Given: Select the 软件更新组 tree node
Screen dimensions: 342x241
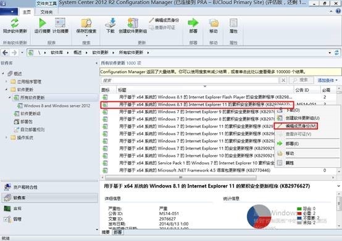Looking at the screenshot, I should (x=27, y=114).
